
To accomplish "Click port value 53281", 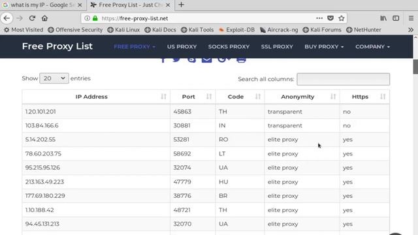I will (x=182, y=139).
